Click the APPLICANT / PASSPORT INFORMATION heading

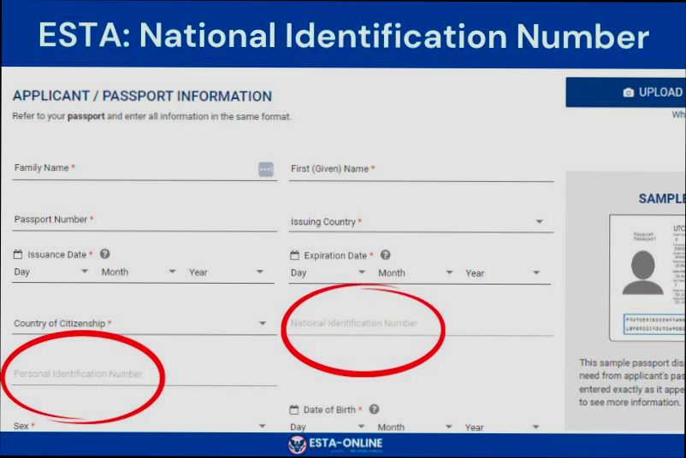(142, 97)
